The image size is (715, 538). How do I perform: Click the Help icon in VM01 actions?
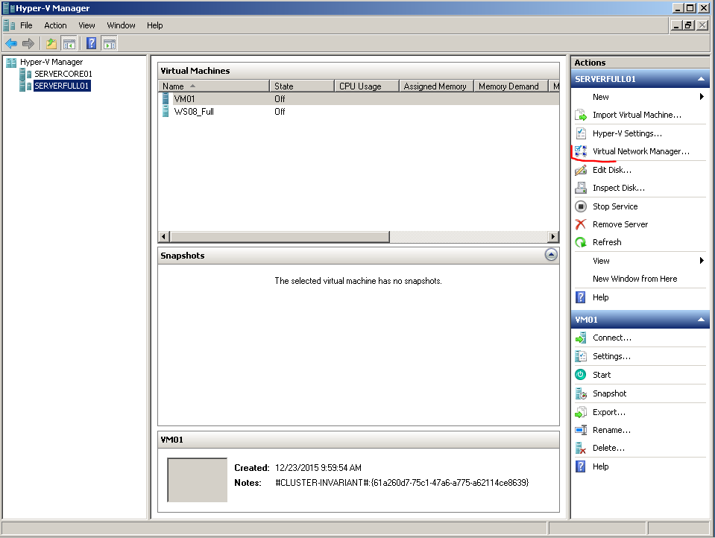[581, 466]
